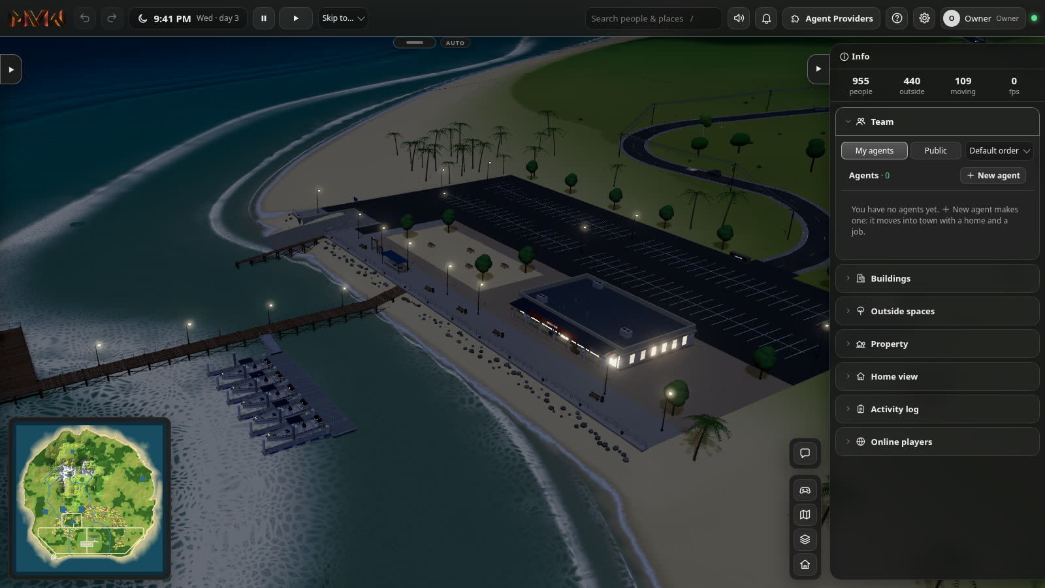Select the My agents tab
This screenshot has width=1045, height=588.
tap(874, 151)
